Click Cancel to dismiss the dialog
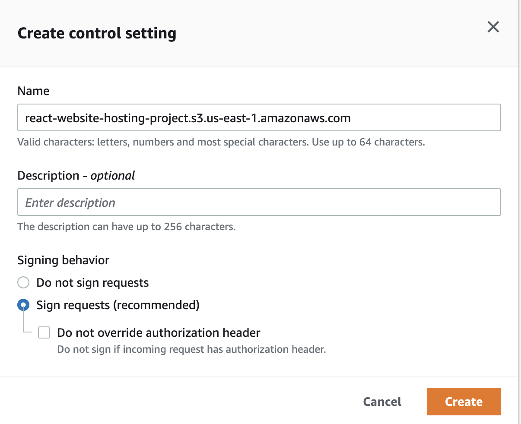This screenshot has width=521, height=424. 381,402
